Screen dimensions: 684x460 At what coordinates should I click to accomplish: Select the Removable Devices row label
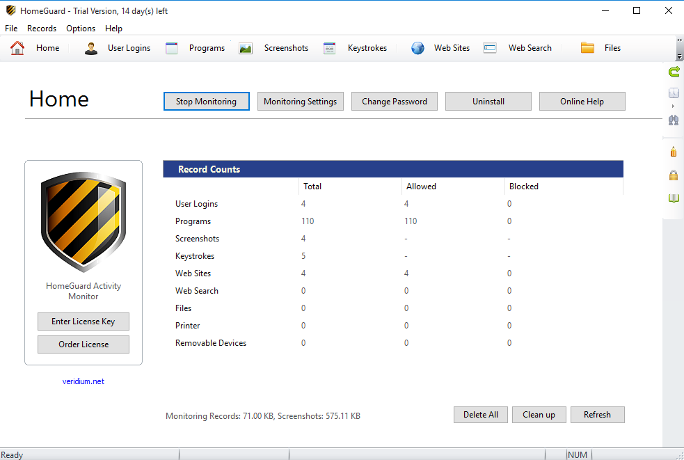tap(211, 343)
